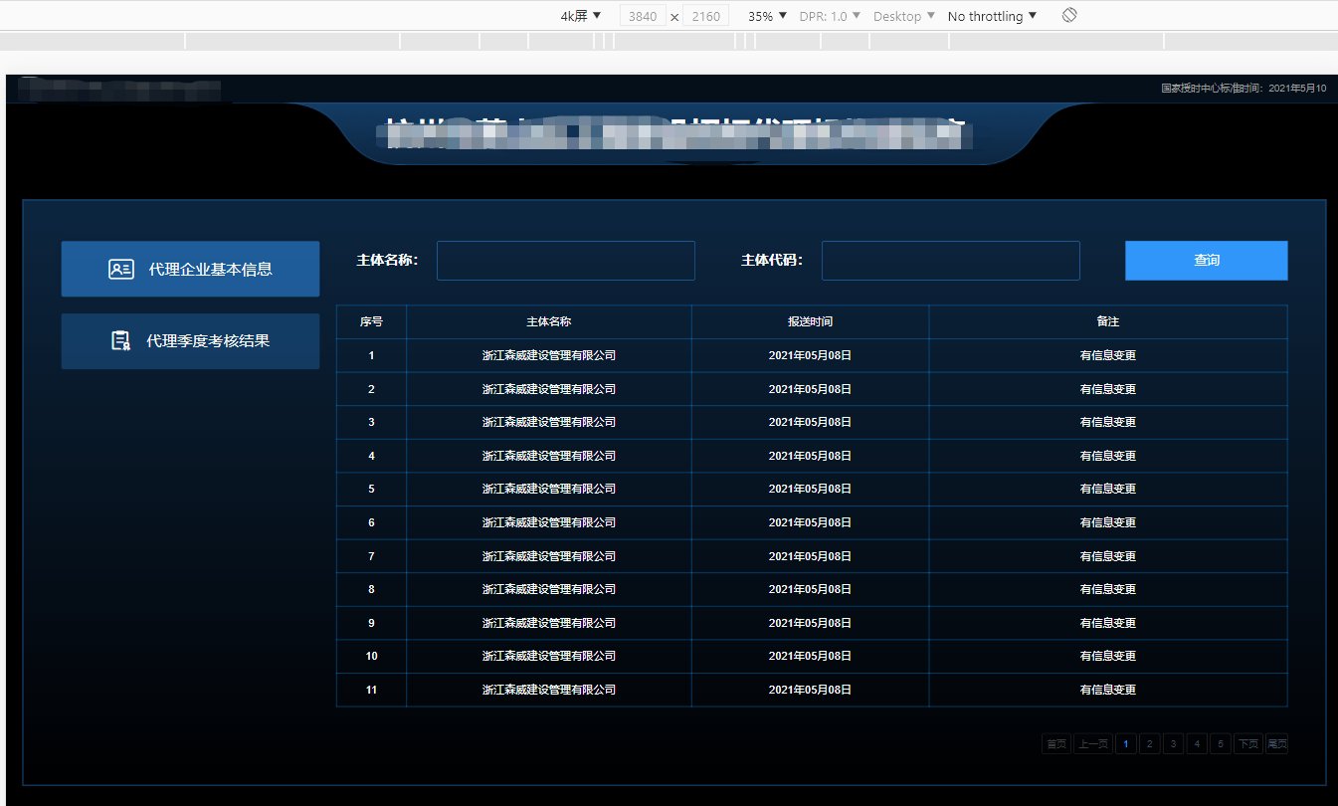Select page 1 in pagination
The height and width of the screenshot is (806, 1338).
pyautogui.click(x=1126, y=743)
